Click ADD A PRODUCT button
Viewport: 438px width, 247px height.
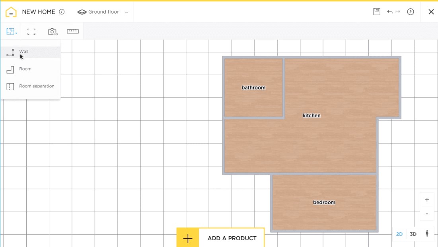(x=232, y=238)
